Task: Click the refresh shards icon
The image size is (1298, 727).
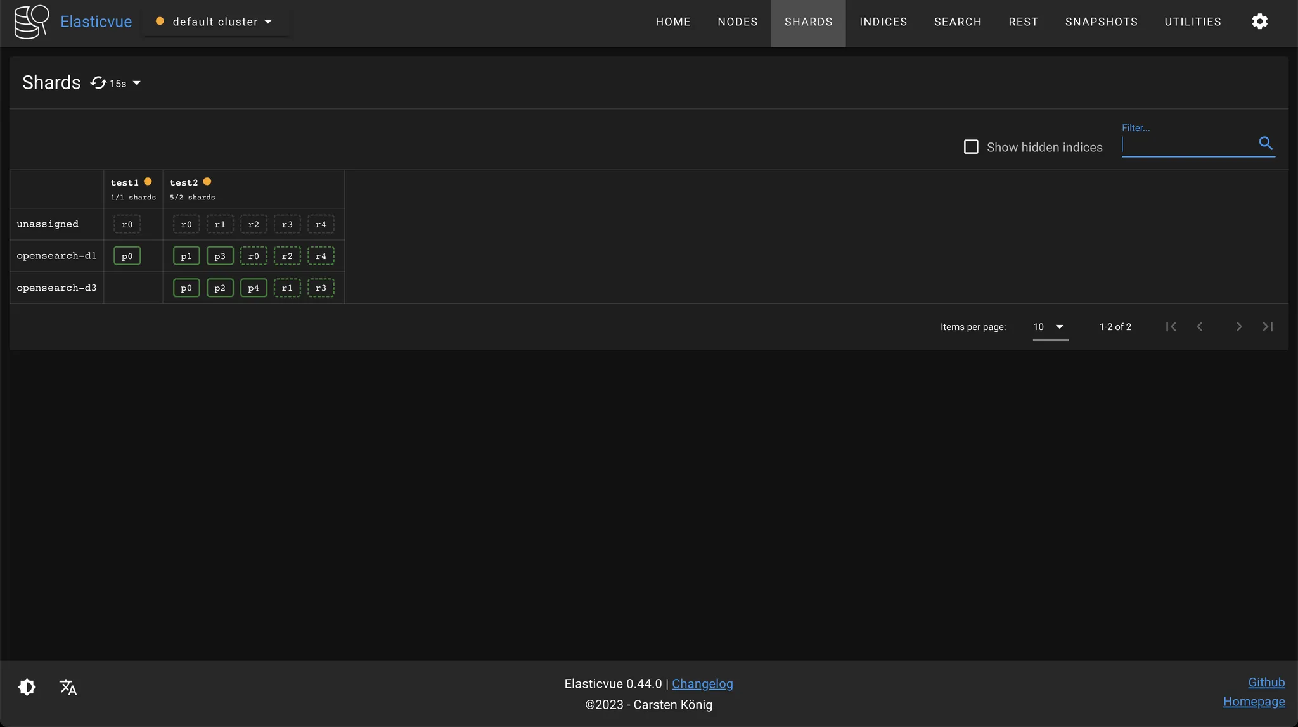Action: 98,83
